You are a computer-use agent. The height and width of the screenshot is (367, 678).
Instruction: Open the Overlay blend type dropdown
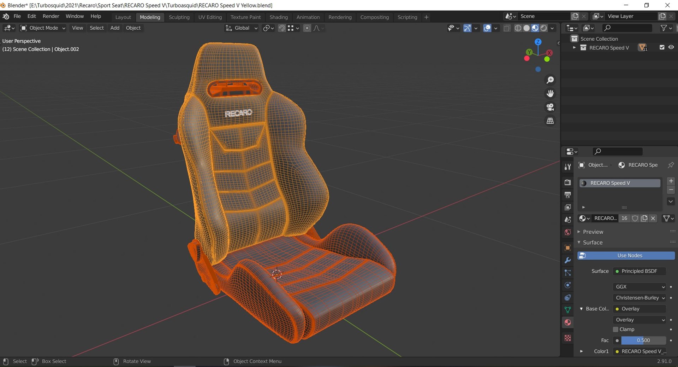[640, 320]
